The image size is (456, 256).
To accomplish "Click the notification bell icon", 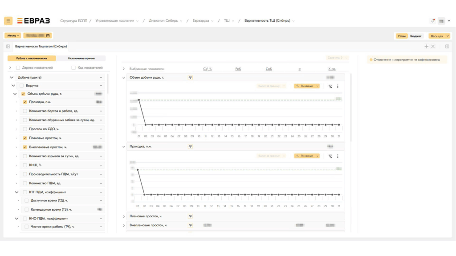I will [x=433, y=21].
